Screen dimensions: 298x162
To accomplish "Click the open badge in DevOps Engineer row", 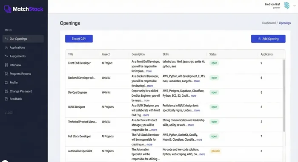I will 214,92.
